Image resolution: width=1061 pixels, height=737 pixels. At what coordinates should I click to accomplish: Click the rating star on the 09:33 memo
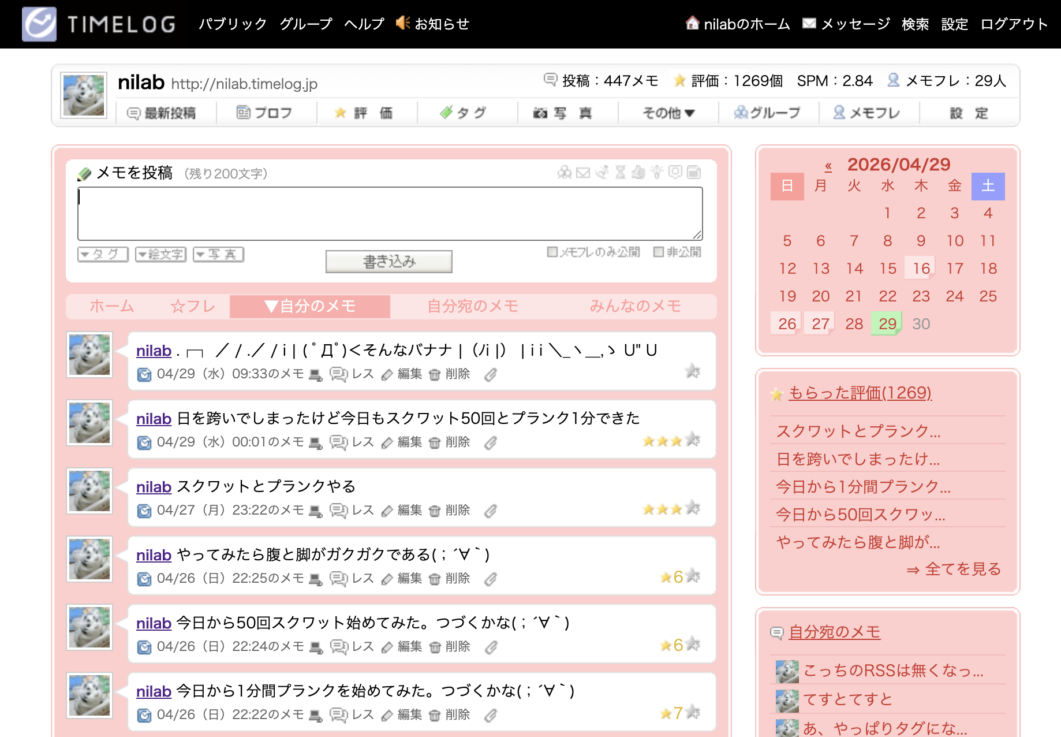692,371
